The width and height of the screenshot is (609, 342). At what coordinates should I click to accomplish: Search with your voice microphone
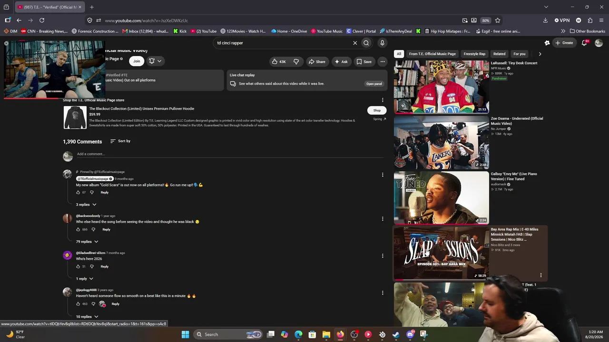click(382, 43)
